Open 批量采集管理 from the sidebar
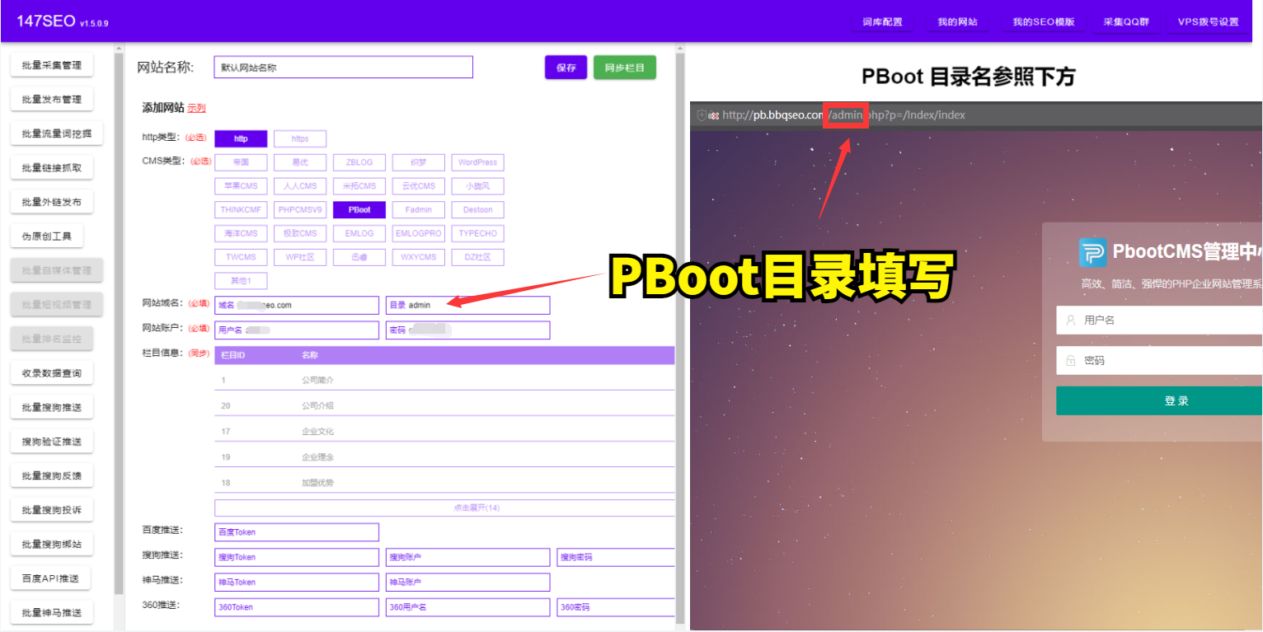The width and height of the screenshot is (1263, 632). pos(52,65)
